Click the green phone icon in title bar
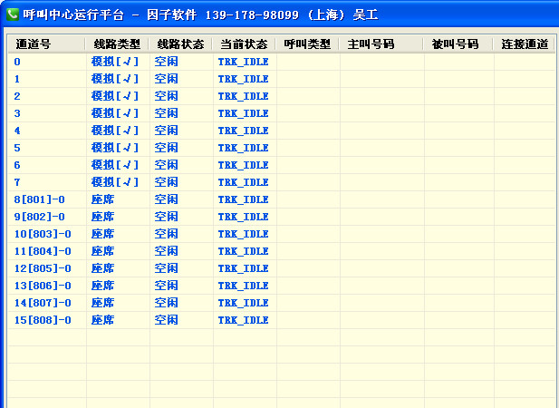The height and width of the screenshot is (408, 559). click(x=14, y=15)
